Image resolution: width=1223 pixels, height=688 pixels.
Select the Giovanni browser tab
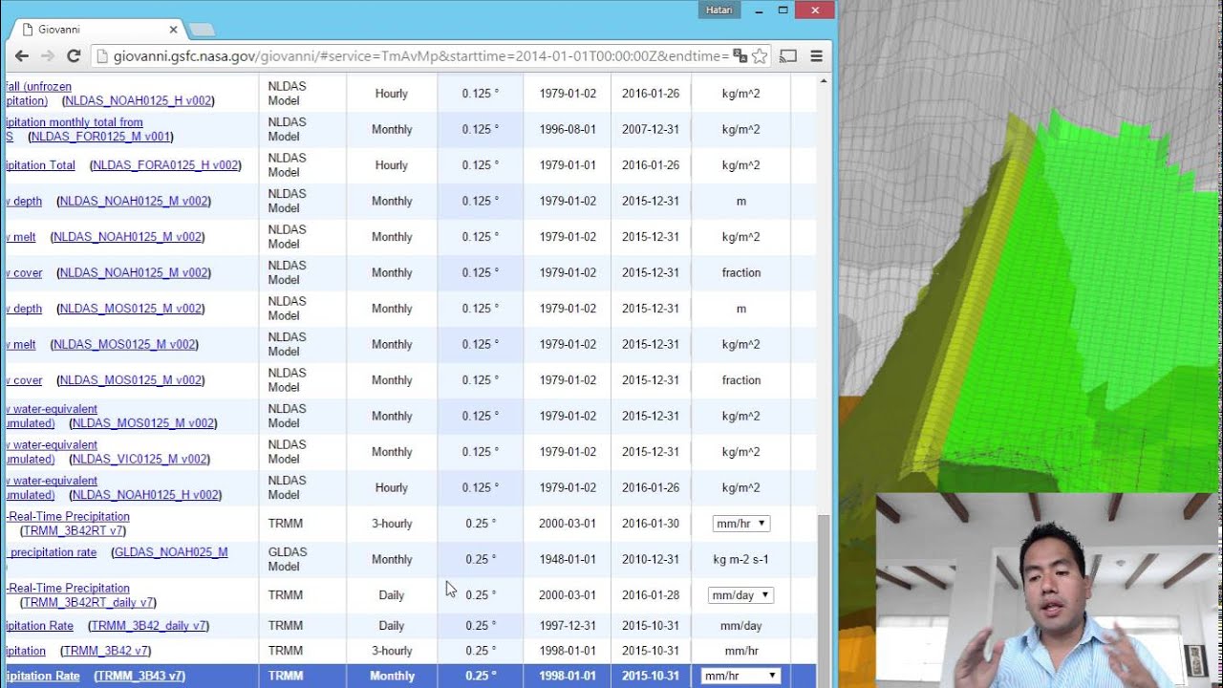point(96,30)
